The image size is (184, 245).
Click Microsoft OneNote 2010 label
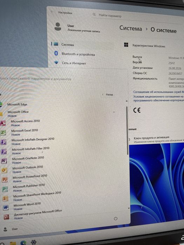[28, 158]
